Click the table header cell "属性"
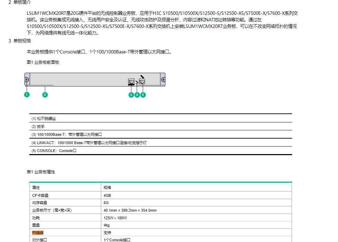 [65, 187]
